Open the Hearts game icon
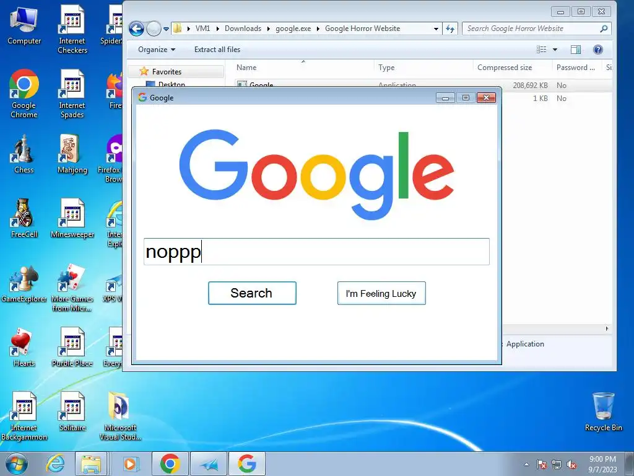This screenshot has width=634, height=476. 24,347
